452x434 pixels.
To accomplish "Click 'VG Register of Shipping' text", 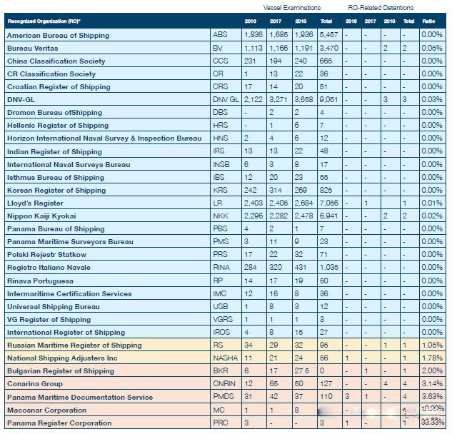I will pyautogui.click(x=49, y=319).
